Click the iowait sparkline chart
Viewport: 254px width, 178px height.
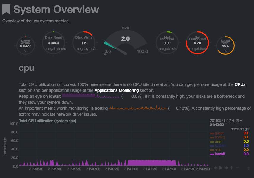[91, 96]
